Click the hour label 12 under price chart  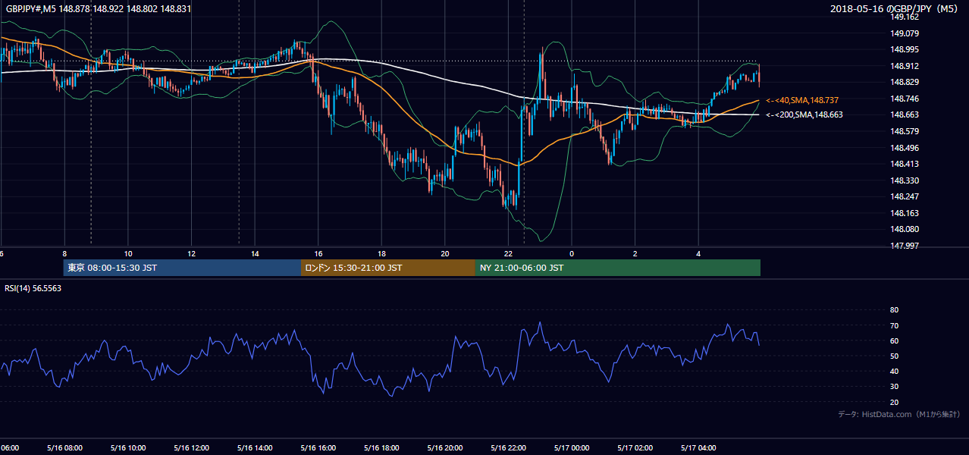192,254
